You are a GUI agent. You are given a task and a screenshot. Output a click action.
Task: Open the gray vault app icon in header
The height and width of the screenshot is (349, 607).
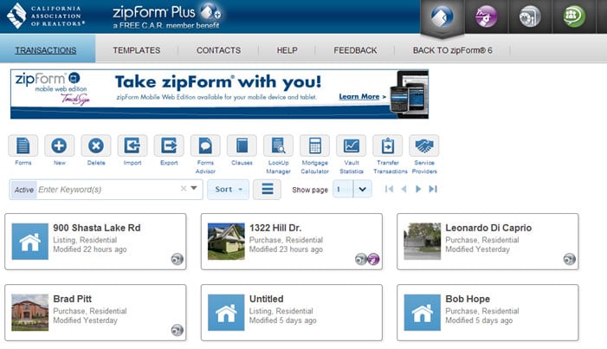[x=530, y=16]
